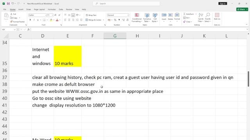
Task: Decrease cell indent
Action: (x=77, y=20)
